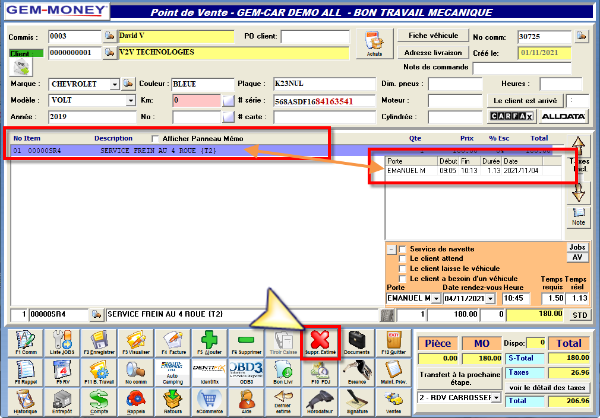Screen dimensions: 600x418
Task: Open the RDV CARROSSERIE step dropdown
Action: pyautogui.click(x=496, y=398)
